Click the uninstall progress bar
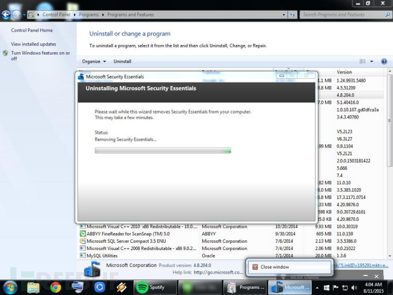Screen dimensions: 393x295 [163, 150]
